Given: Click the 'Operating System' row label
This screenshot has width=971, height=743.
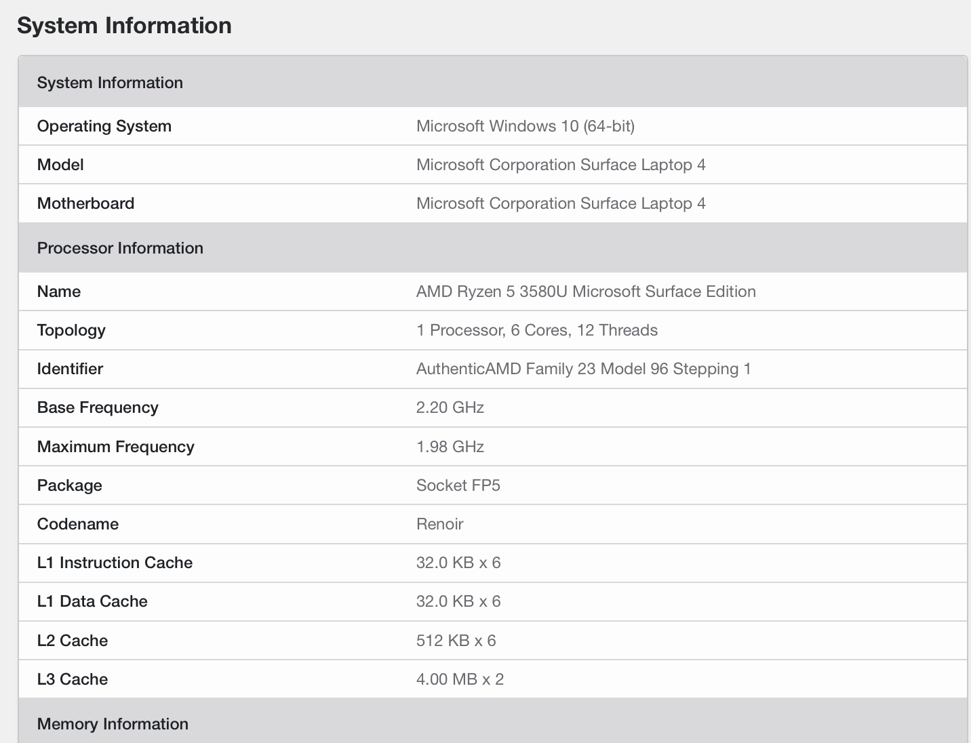Looking at the screenshot, I should (104, 126).
